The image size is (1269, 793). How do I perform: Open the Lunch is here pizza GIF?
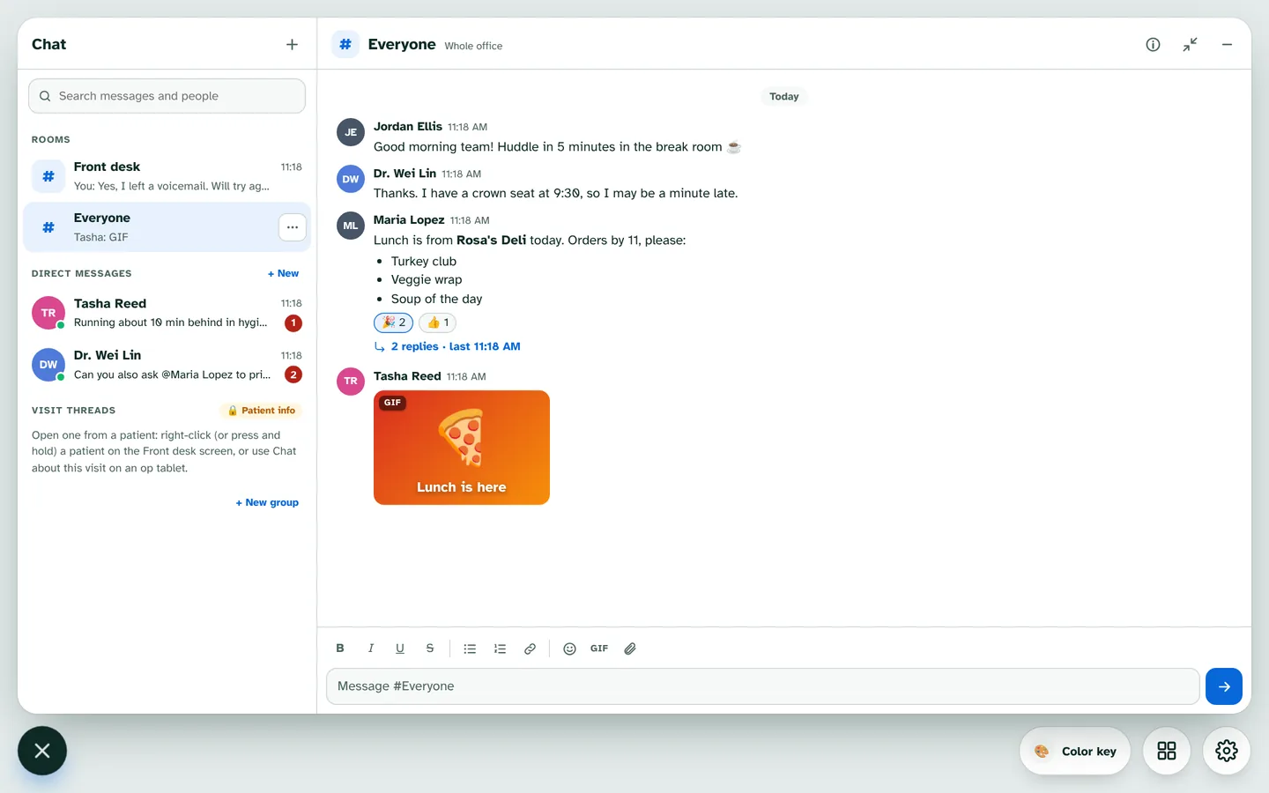462,448
